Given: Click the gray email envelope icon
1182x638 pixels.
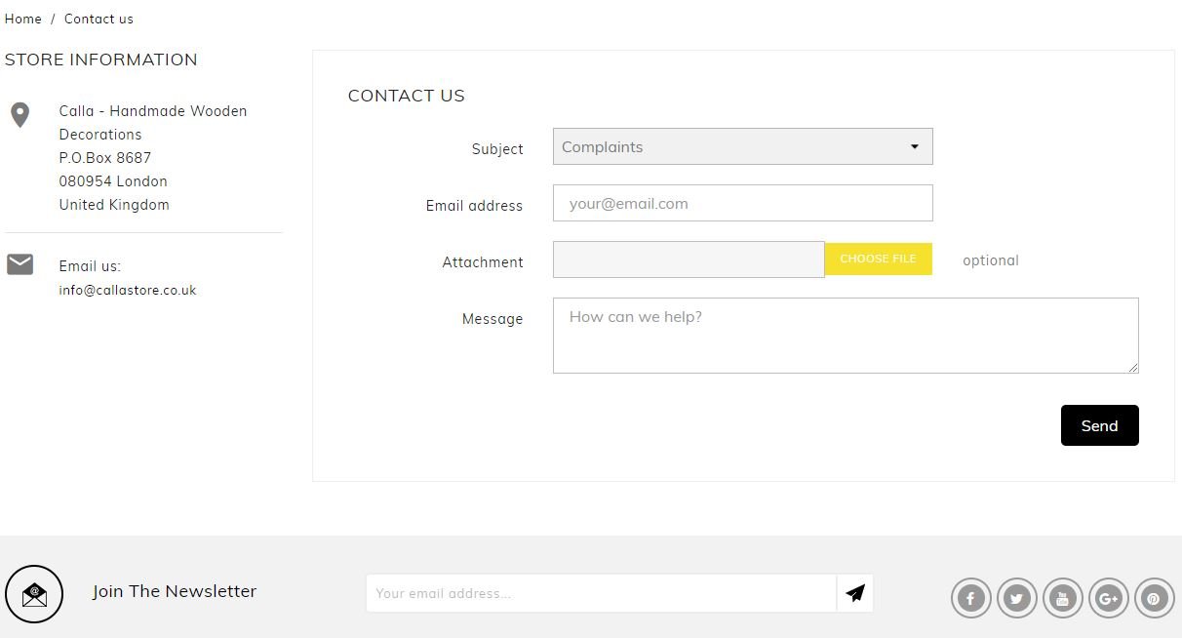Looking at the screenshot, I should pos(20,264).
